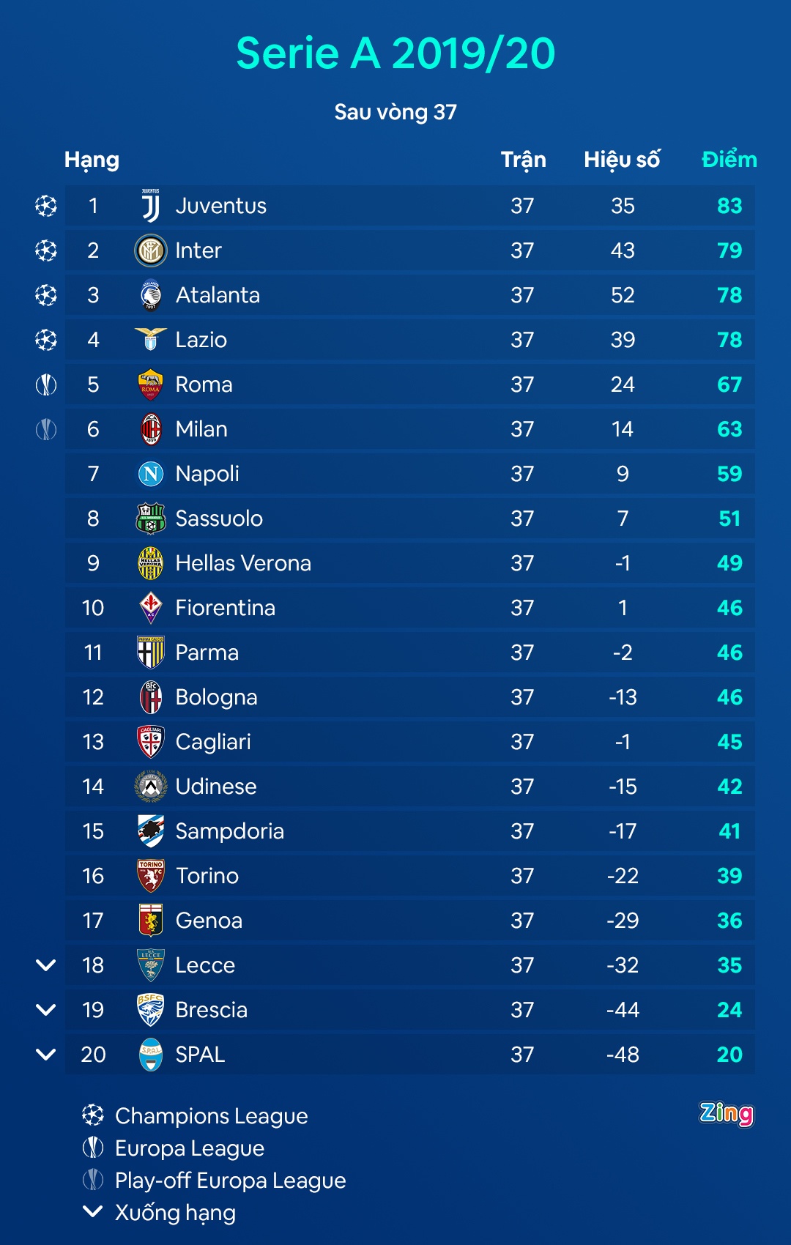The width and height of the screenshot is (791, 1245).
Task: Click the Roma club crest
Action: coord(151,384)
